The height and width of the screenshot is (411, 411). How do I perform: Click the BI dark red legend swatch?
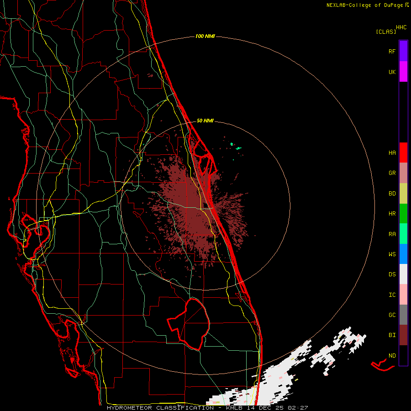tap(403, 335)
